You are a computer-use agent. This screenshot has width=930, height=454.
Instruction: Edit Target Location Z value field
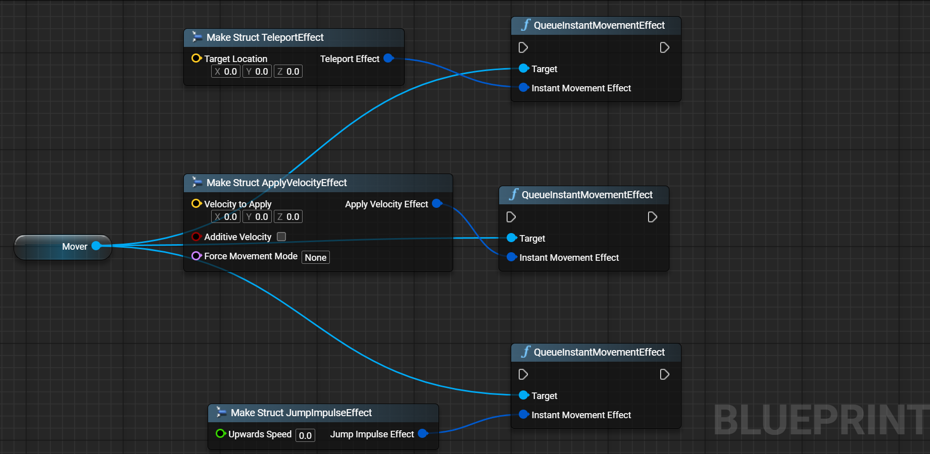click(x=288, y=71)
